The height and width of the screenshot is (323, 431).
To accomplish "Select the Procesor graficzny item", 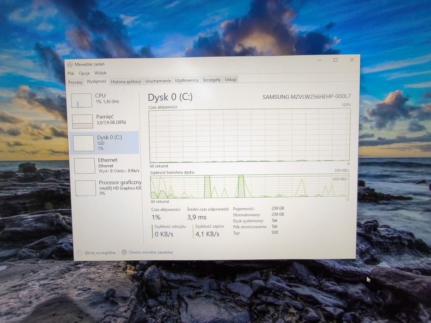I will click(x=107, y=188).
